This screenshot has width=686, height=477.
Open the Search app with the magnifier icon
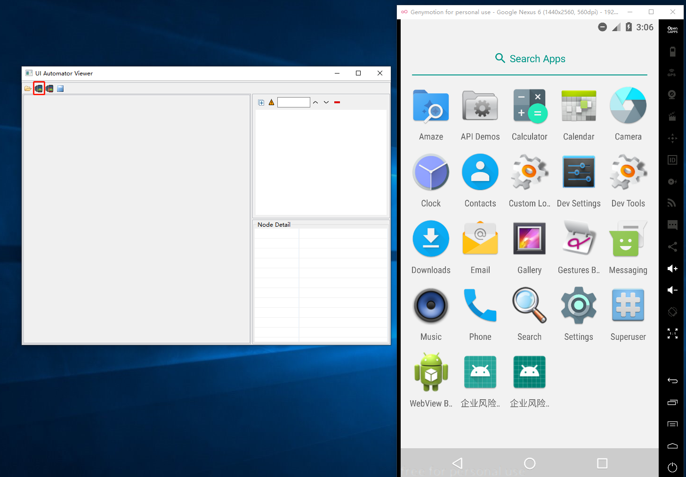coord(530,315)
